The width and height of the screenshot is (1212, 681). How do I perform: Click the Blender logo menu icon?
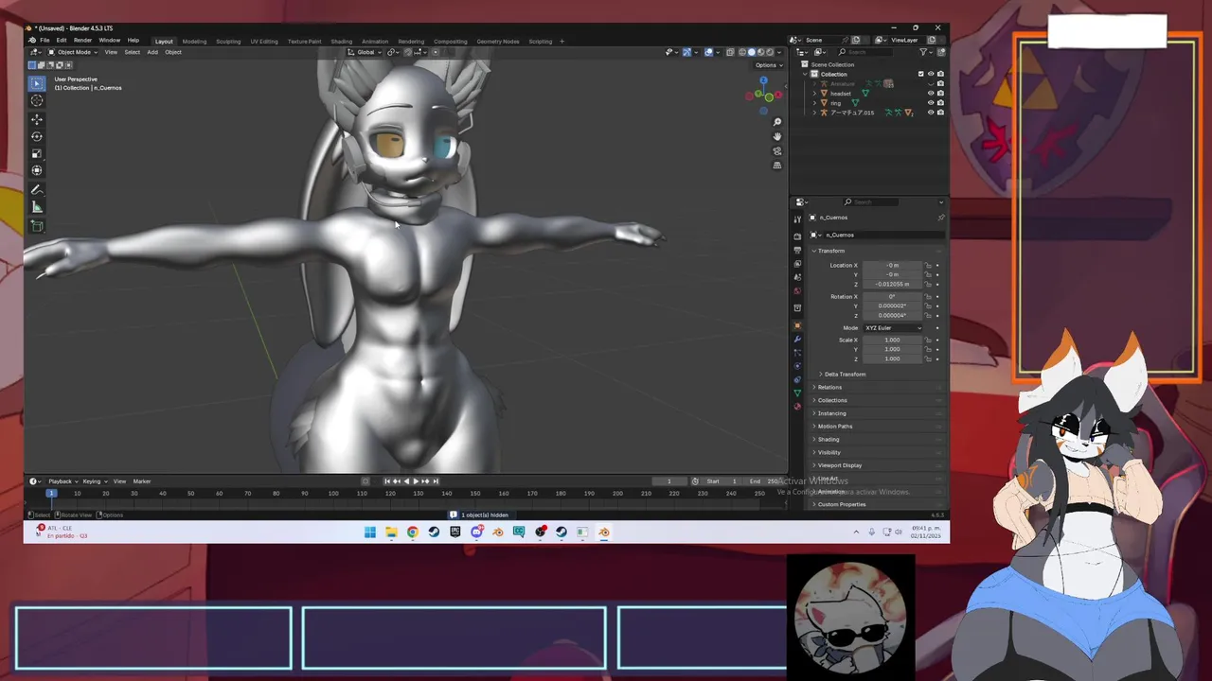(x=32, y=41)
